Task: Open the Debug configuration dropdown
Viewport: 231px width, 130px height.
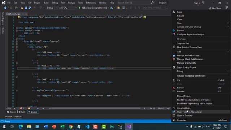Action: pos(52,8)
